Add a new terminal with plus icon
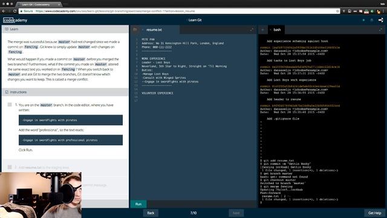387x218 pixels. pyautogui.click(x=262, y=30)
